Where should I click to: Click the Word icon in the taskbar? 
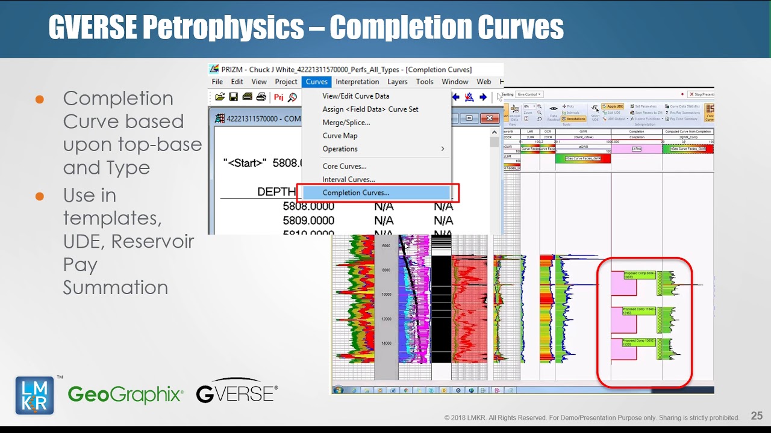[x=393, y=390]
